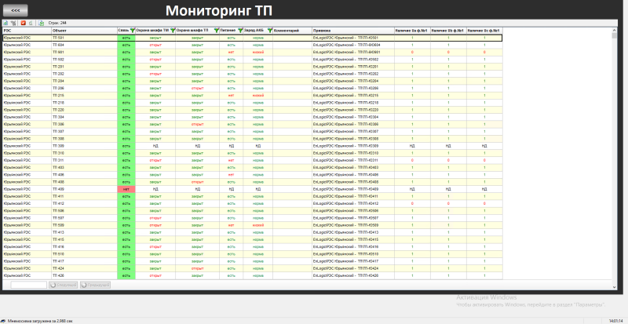
Task: Open the Связь column filter funnel
Action: [132, 31]
